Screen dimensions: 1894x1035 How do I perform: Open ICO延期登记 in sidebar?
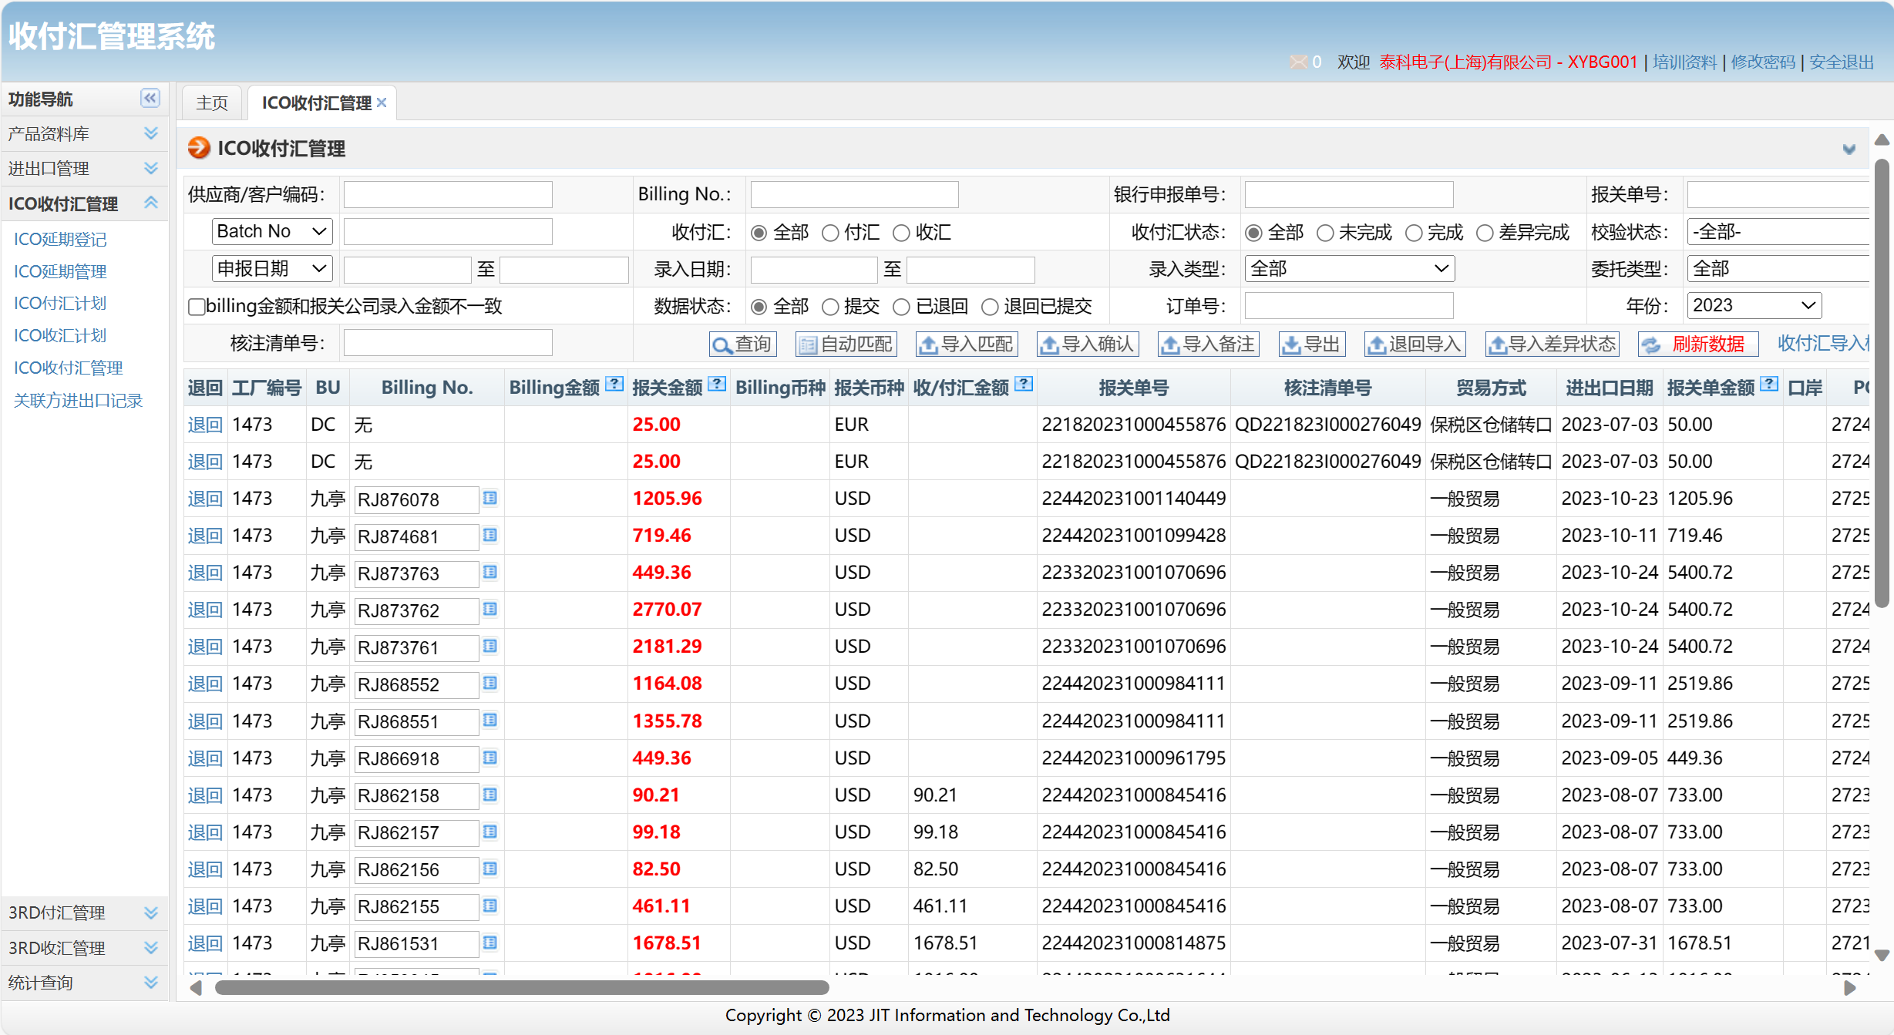60,239
